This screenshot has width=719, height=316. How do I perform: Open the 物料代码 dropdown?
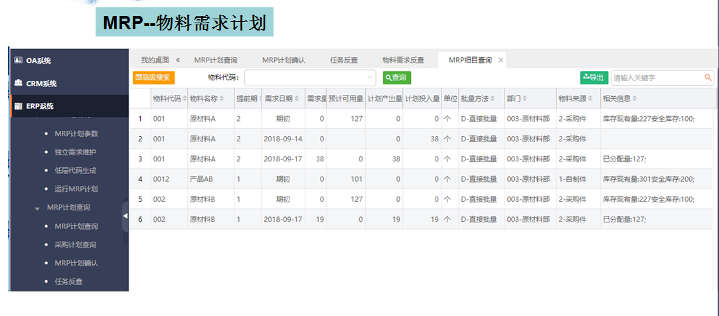tap(310, 78)
